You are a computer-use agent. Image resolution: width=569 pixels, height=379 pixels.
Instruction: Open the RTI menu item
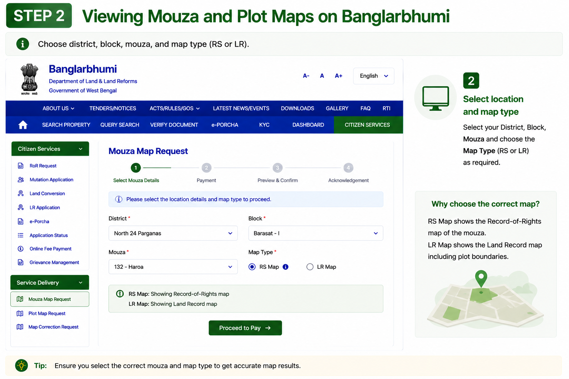(386, 108)
